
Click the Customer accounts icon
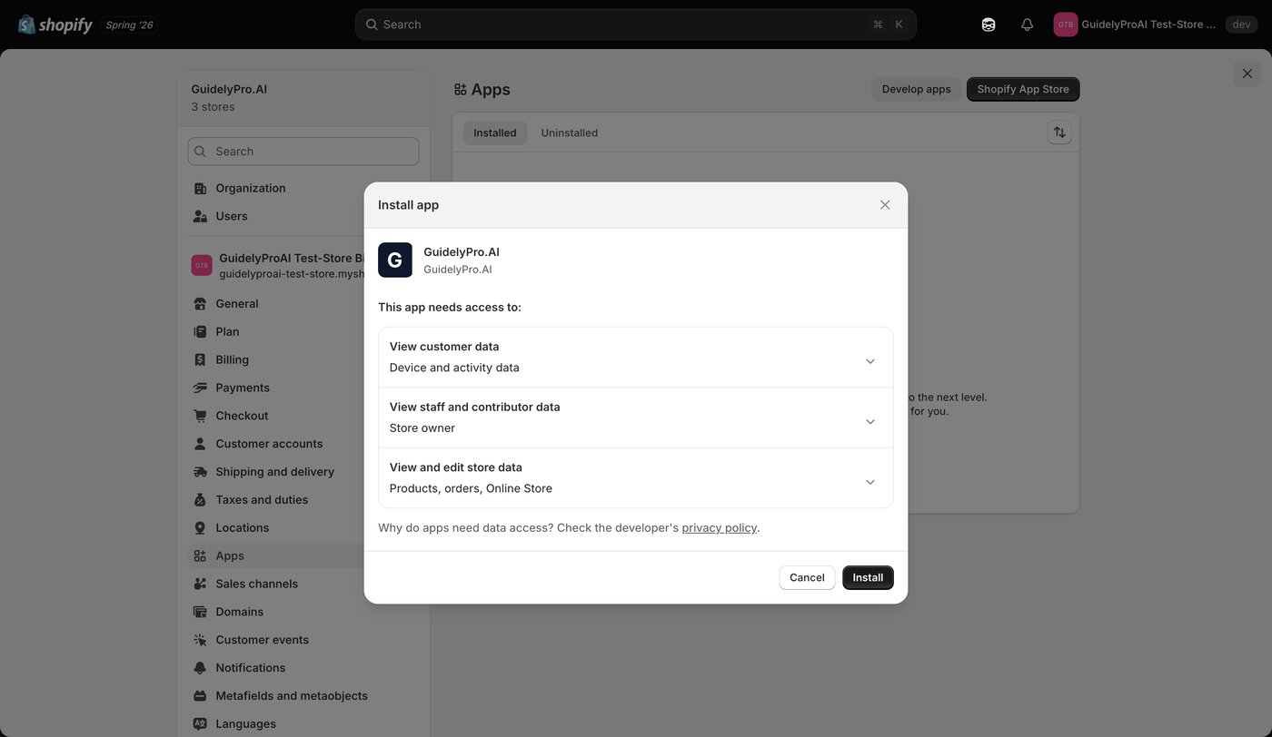pos(200,444)
